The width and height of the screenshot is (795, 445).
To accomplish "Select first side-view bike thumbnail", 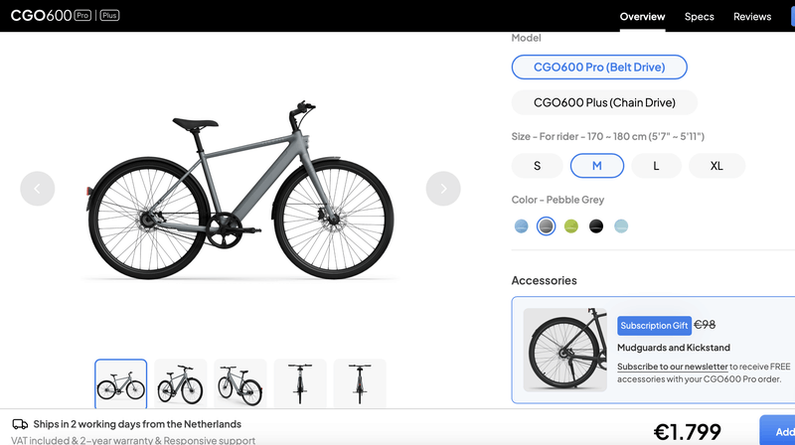I will point(120,383).
